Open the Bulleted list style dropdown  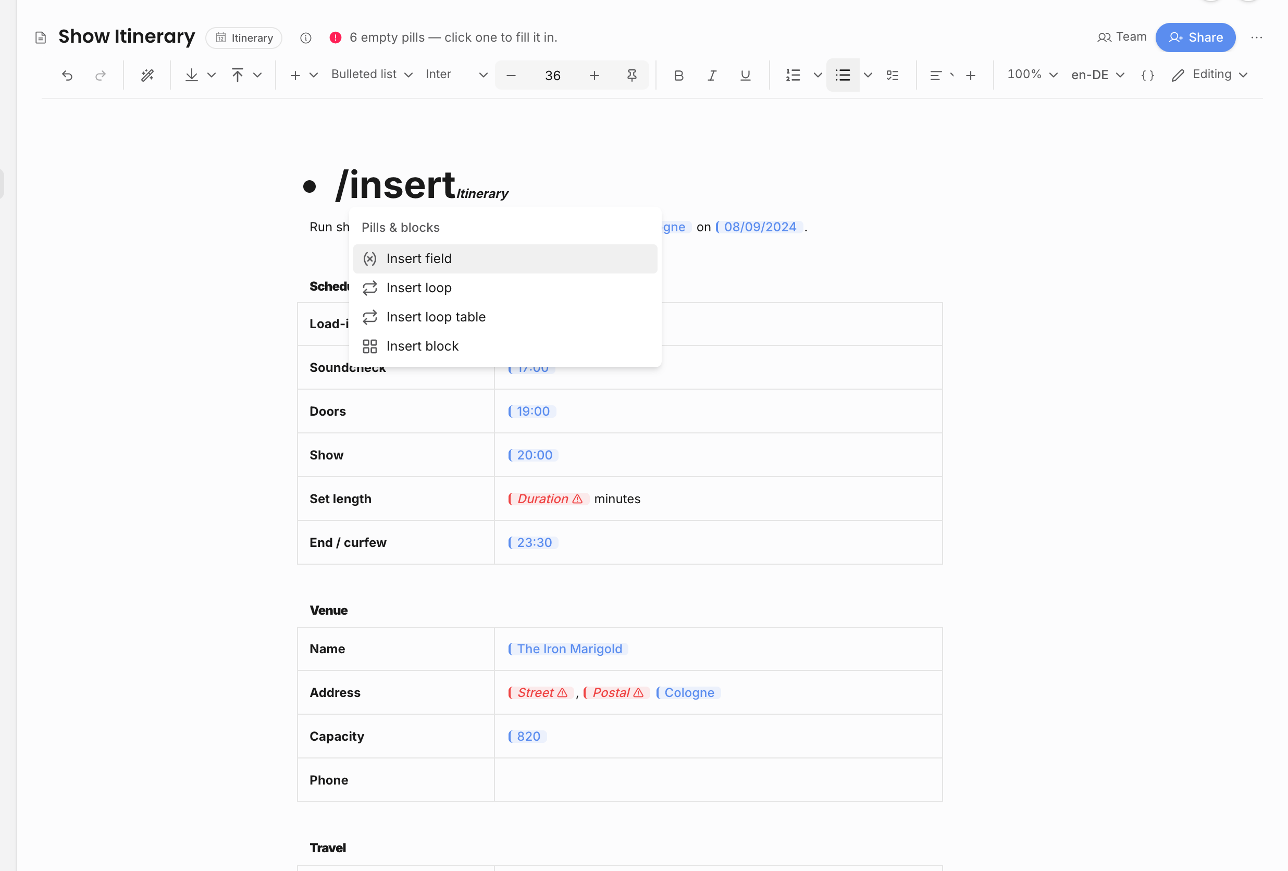[372, 74]
